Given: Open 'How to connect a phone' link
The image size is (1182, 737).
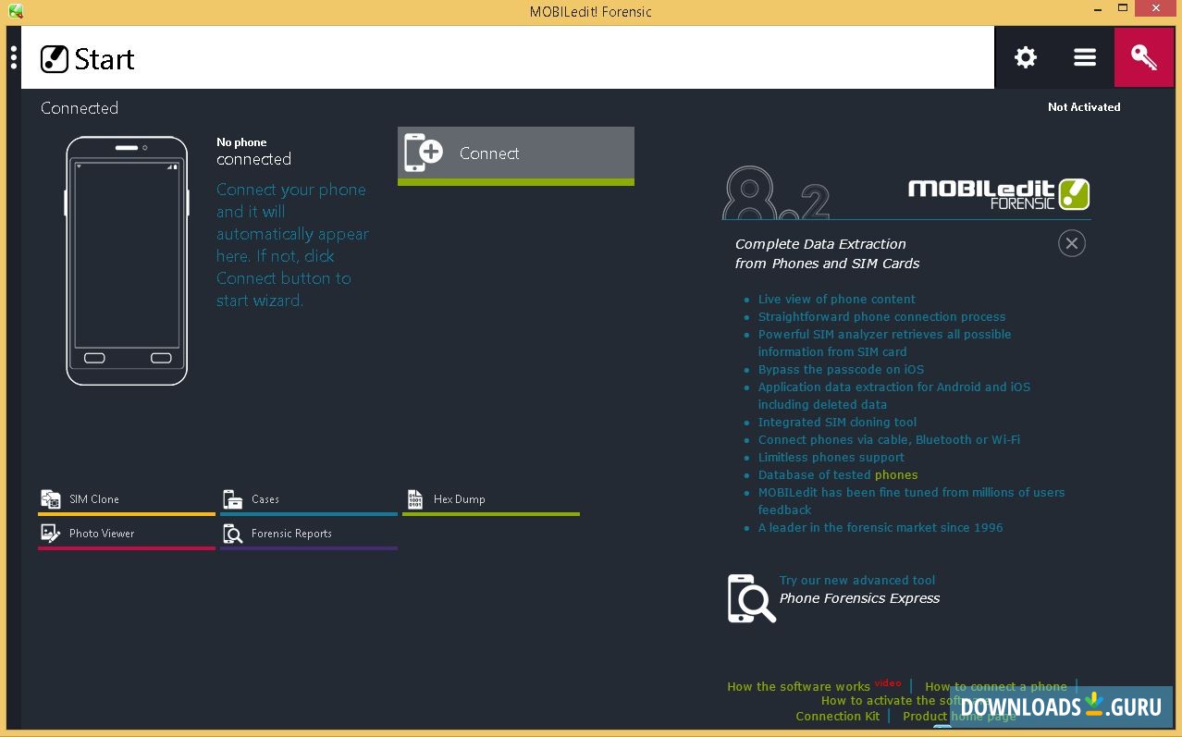Looking at the screenshot, I should [x=996, y=687].
